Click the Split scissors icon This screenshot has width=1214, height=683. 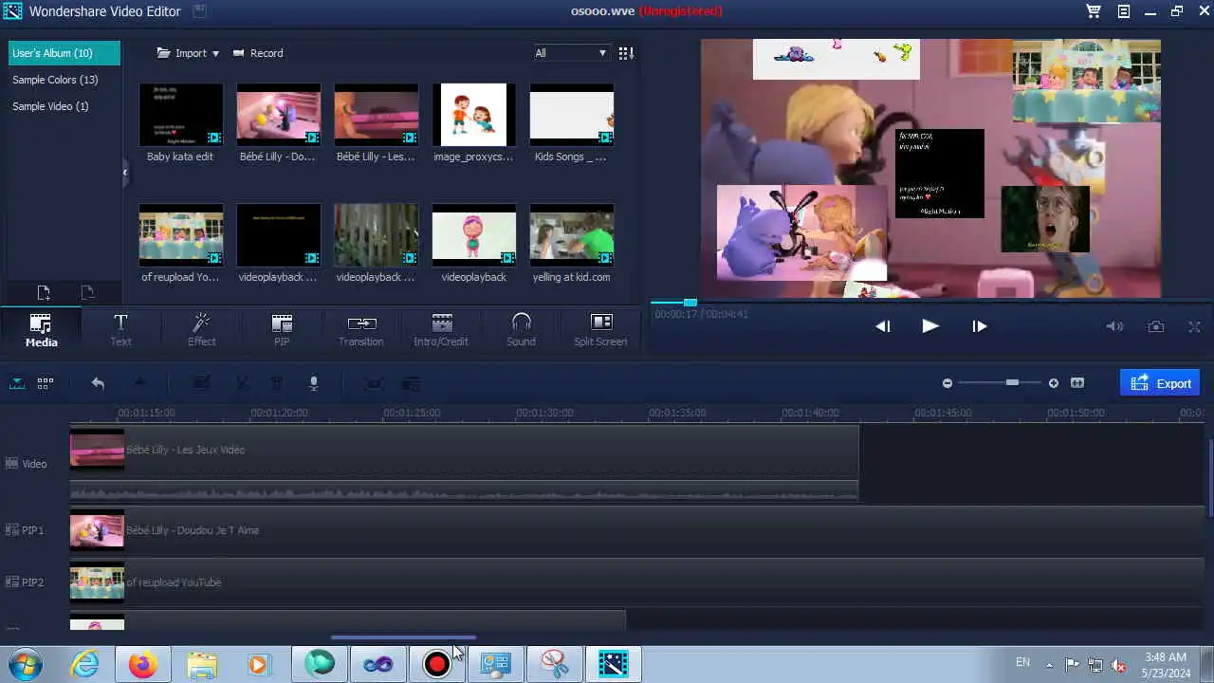[242, 383]
